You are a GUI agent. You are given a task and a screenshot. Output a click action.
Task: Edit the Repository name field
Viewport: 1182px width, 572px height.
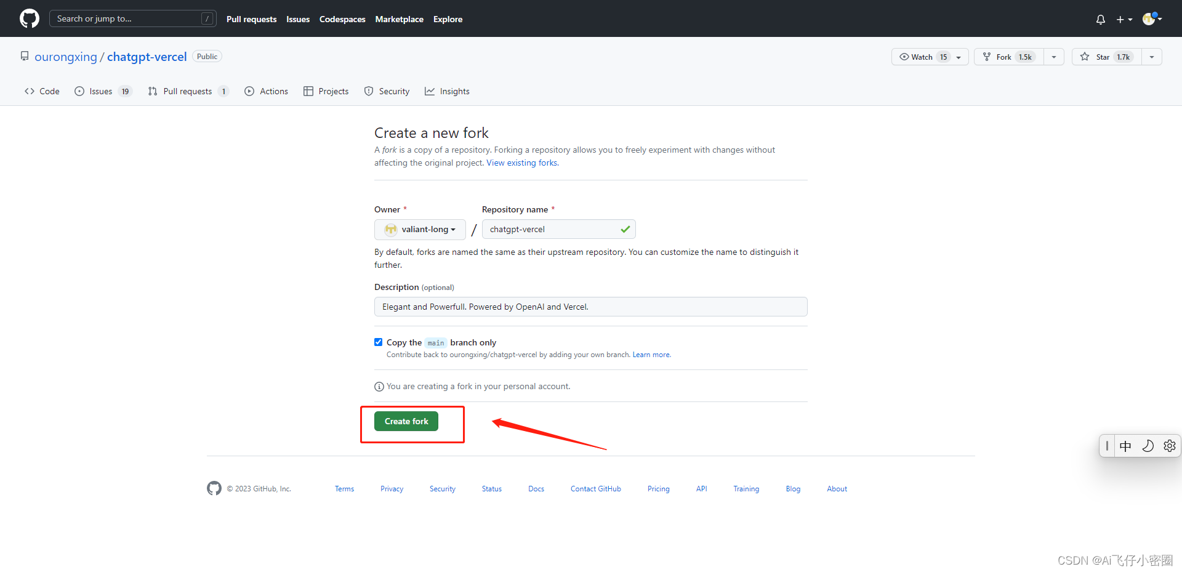[558, 229]
